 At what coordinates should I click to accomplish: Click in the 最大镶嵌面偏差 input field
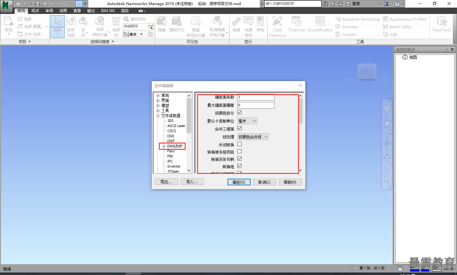point(256,105)
